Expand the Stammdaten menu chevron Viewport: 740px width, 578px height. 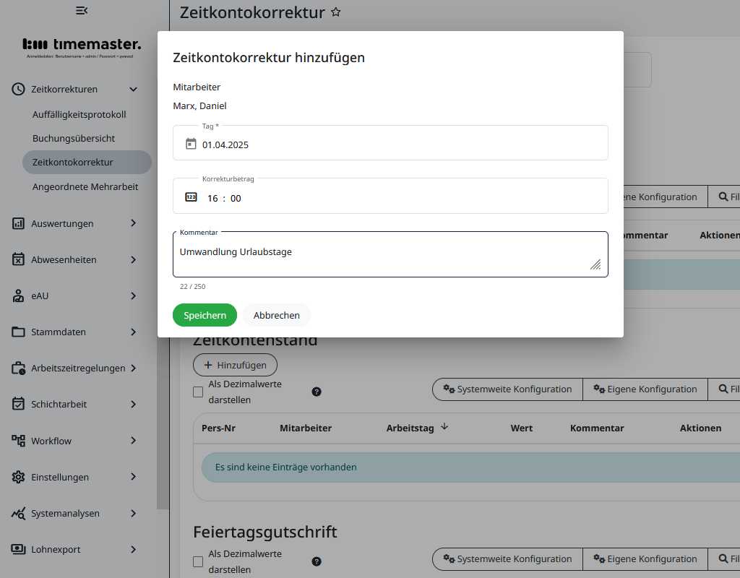tap(133, 332)
